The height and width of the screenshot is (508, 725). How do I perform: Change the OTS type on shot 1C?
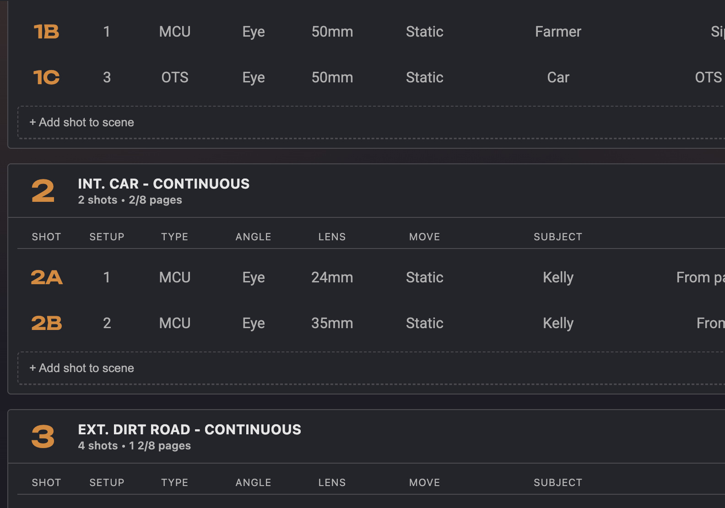(x=175, y=77)
